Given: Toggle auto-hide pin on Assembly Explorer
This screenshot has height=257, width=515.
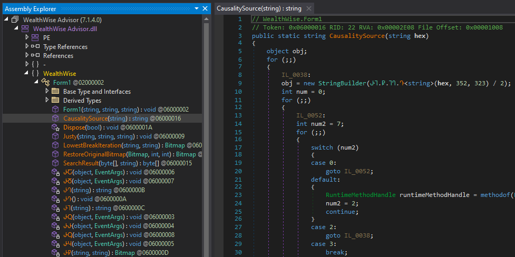Looking at the screenshot, I should [196, 8].
